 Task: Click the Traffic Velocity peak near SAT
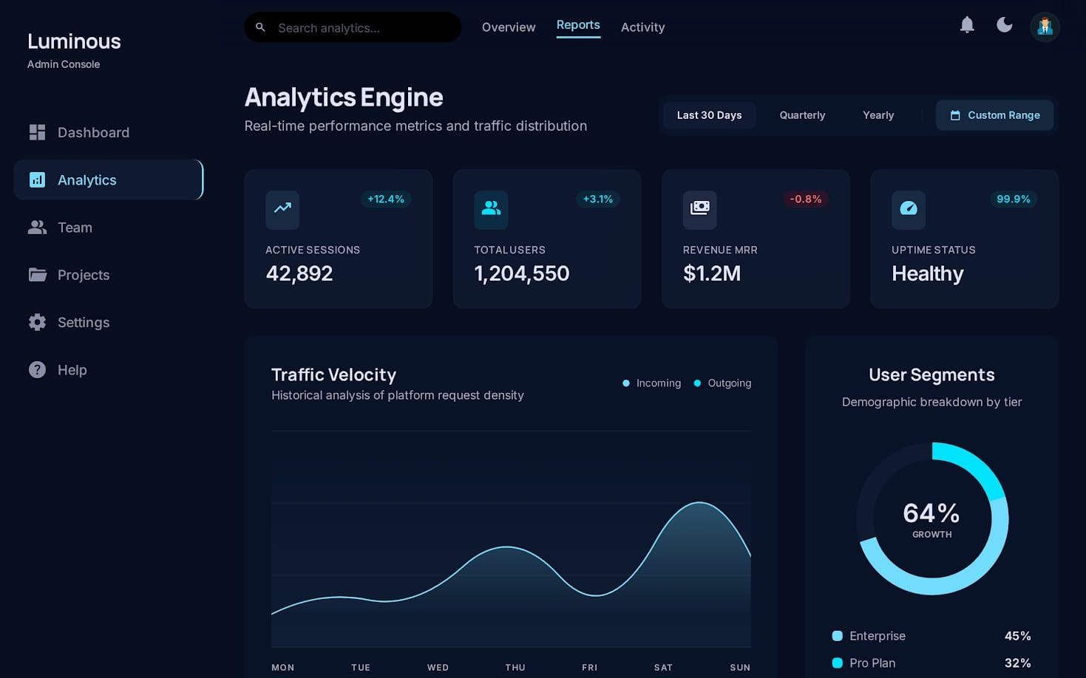[699, 503]
